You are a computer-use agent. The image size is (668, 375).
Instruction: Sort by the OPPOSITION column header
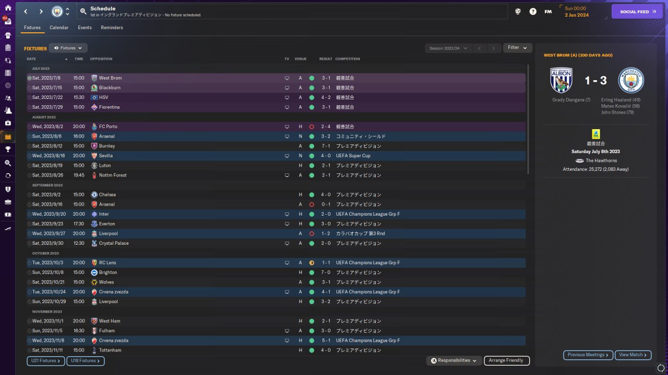[x=101, y=59]
